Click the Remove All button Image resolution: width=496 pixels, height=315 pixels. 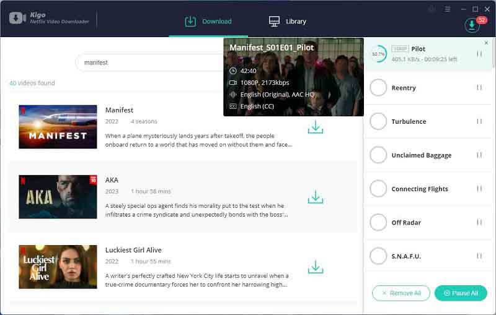pyautogui.click(x=401, y=293)
